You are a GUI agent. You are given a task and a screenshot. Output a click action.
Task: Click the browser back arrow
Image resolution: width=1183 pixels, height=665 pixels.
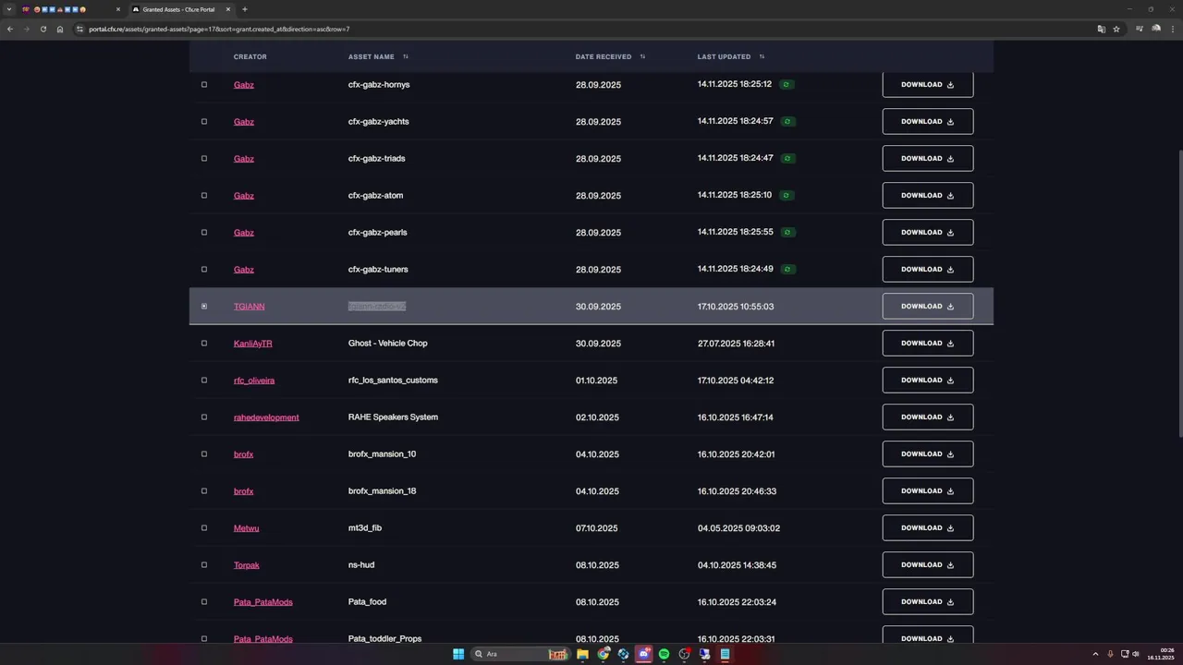click(10, 29)
